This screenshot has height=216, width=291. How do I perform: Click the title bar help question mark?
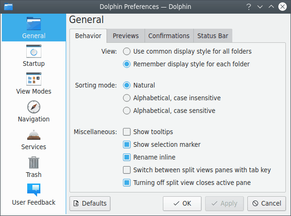[x=249, y=7]
